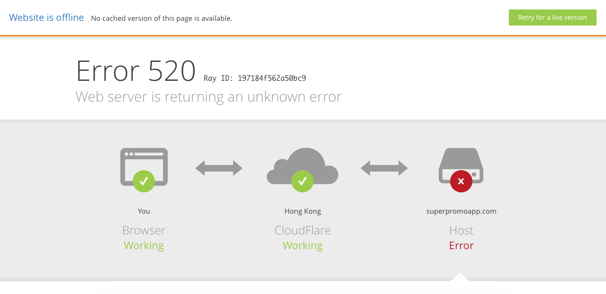Click the green 'Working' status under CloudFlare
Screen dimensions: 606x294
[x=302, y=245]
